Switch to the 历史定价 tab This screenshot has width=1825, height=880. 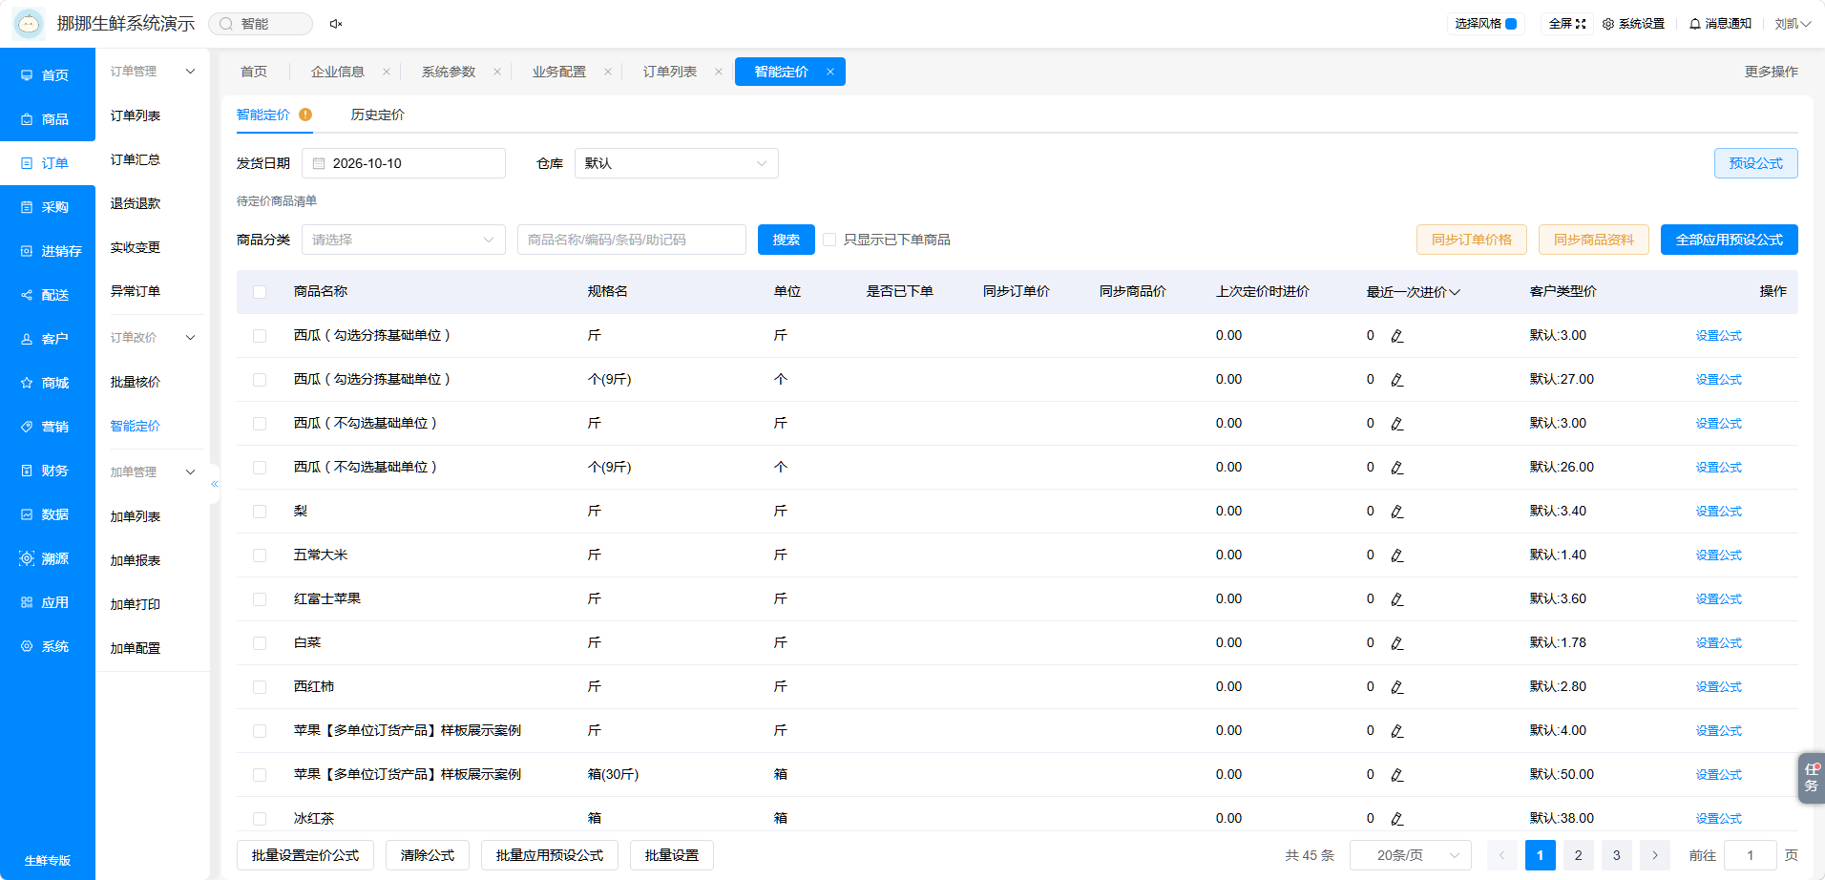coord(377,115)
